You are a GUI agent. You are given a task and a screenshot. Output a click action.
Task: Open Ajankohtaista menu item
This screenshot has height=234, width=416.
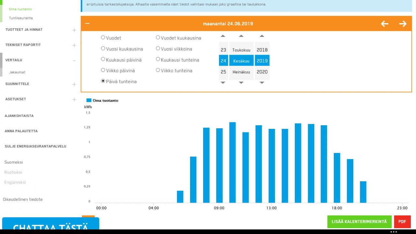click(x=19, y=116)
